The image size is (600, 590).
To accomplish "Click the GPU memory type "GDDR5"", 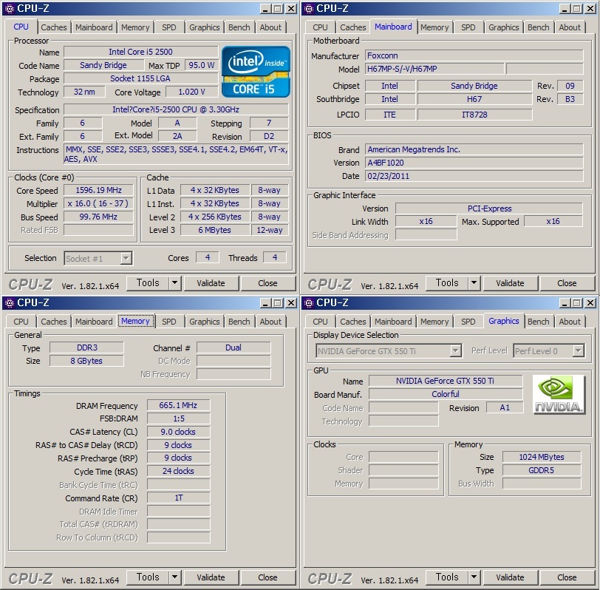I will [x=542, y=470].
